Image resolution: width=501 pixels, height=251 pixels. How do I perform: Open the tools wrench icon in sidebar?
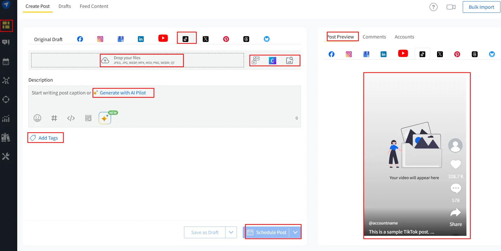click(x=6, y=156)
